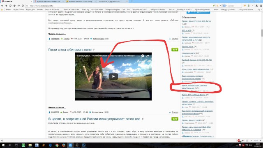Image resolution: width=263 pixels, height=148 pixels.
Task: Open the browser menu at toolbar end
Action: pyautogui.click(x=261, y=6)
